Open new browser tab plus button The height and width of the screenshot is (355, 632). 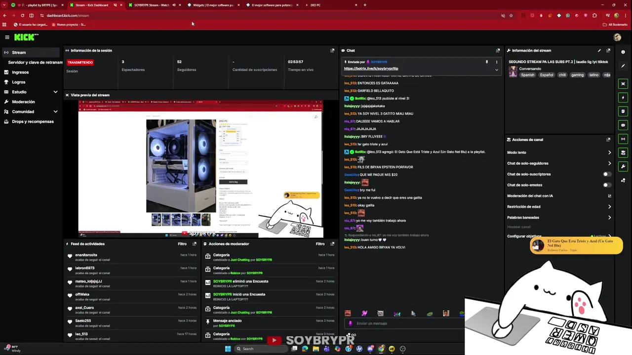(365, 5)
